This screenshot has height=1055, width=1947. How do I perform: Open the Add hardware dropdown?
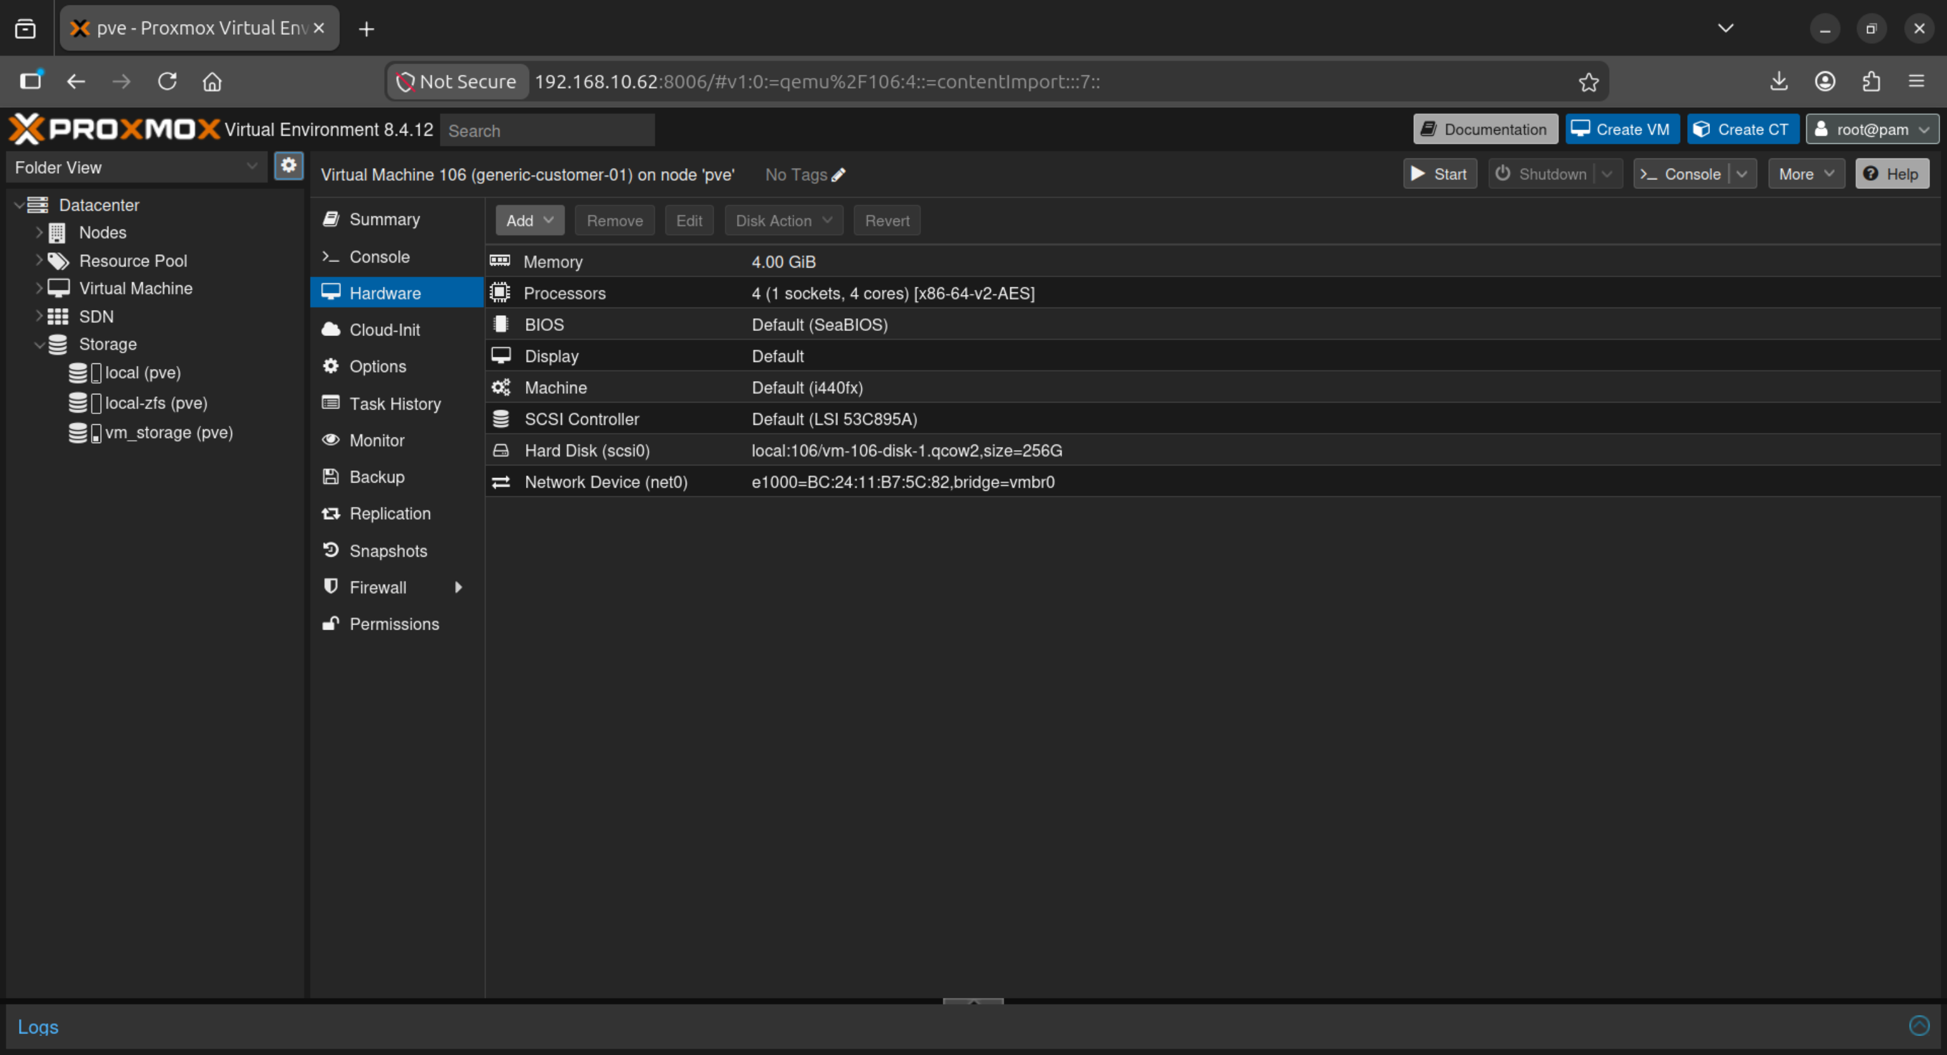[530, 220]
